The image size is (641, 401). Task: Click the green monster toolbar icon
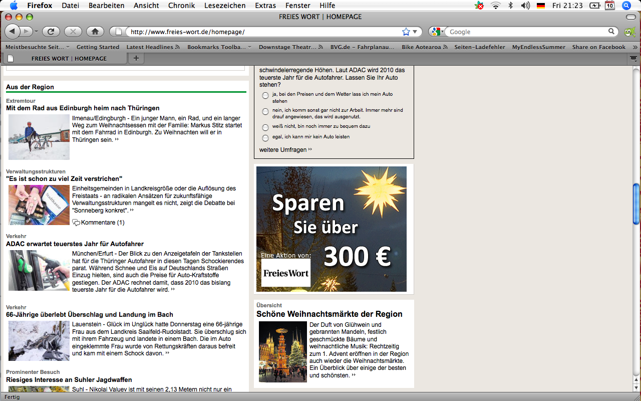629,32
